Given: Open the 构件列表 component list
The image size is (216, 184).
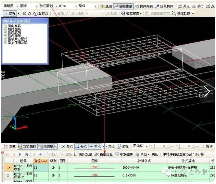Looking at the screenshot, I should (144, 6).
